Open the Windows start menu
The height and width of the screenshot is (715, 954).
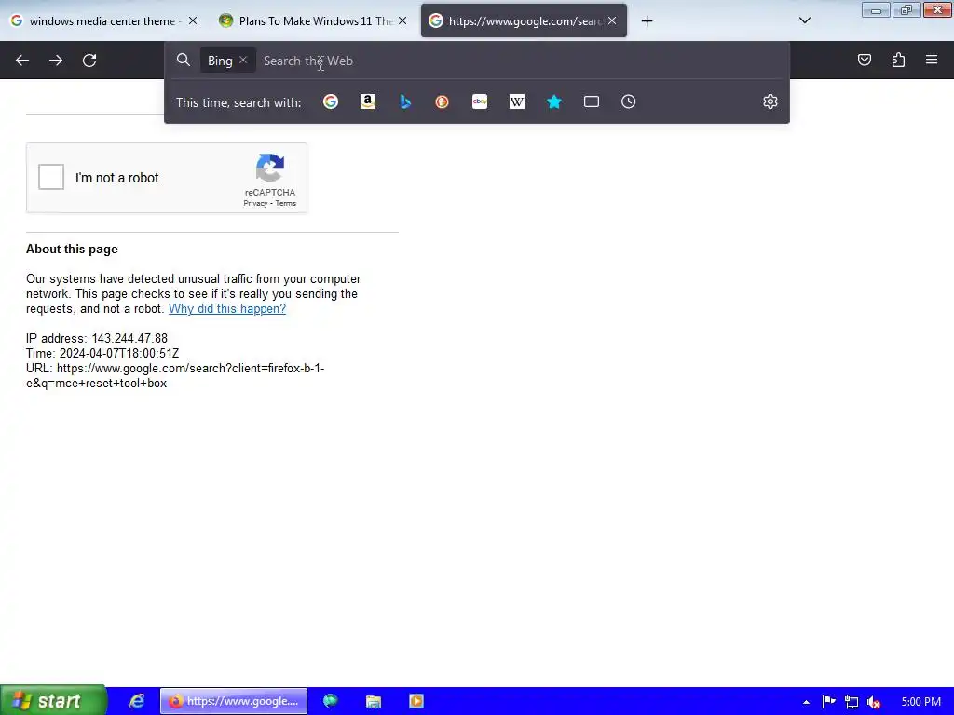tap(53, 700)
